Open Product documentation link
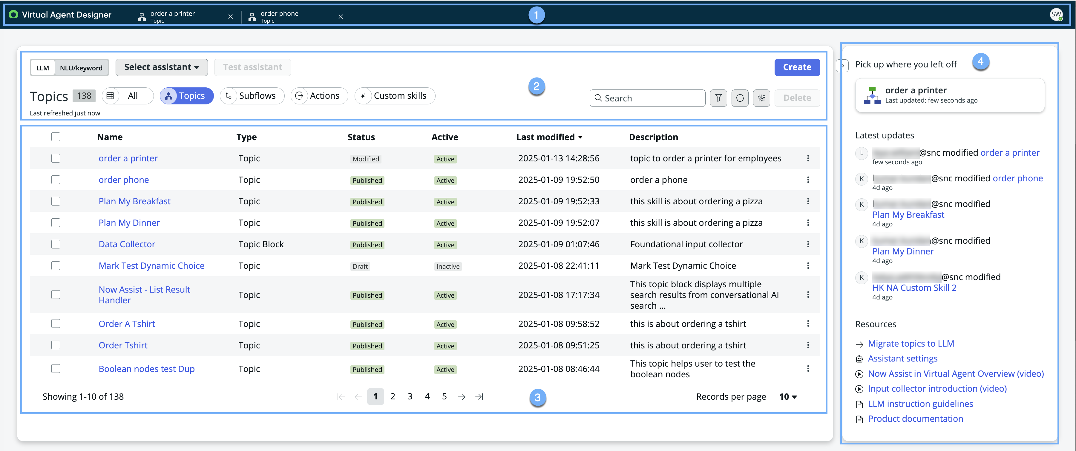This screenshot has height=451, width=1076. point(915,419)
